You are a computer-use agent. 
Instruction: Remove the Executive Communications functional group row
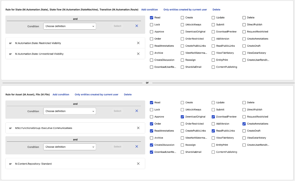[x=138, y=128]
